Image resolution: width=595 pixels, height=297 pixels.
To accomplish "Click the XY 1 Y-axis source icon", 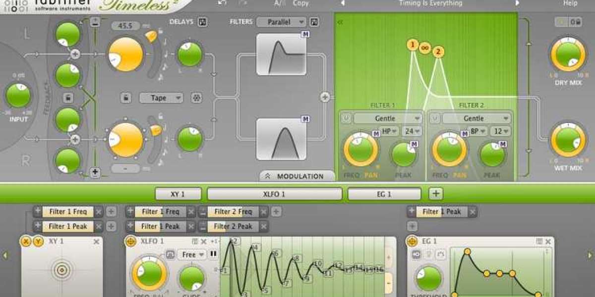I will [x=38, y=242].
